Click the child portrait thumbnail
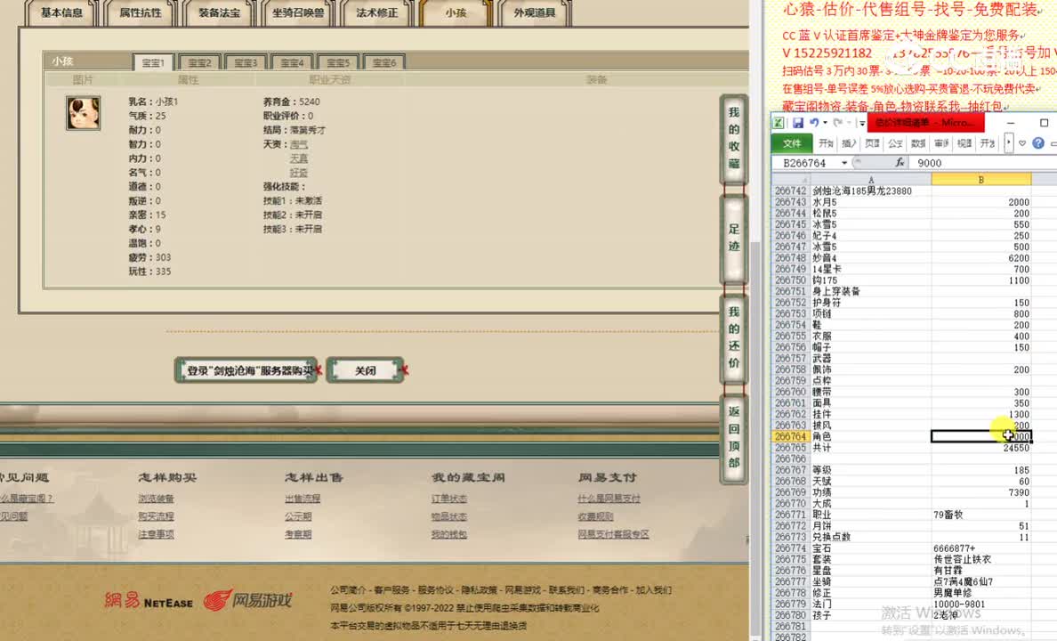Image resolution: width=1057 pixels, height=641 pixels. pos(84,113)
